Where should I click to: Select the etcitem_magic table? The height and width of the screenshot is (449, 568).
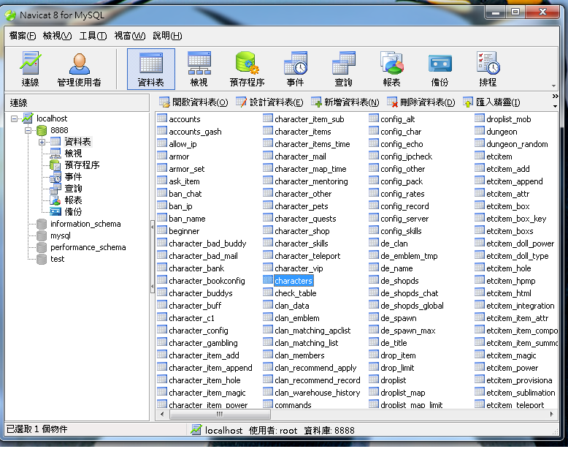coord(511,355)
